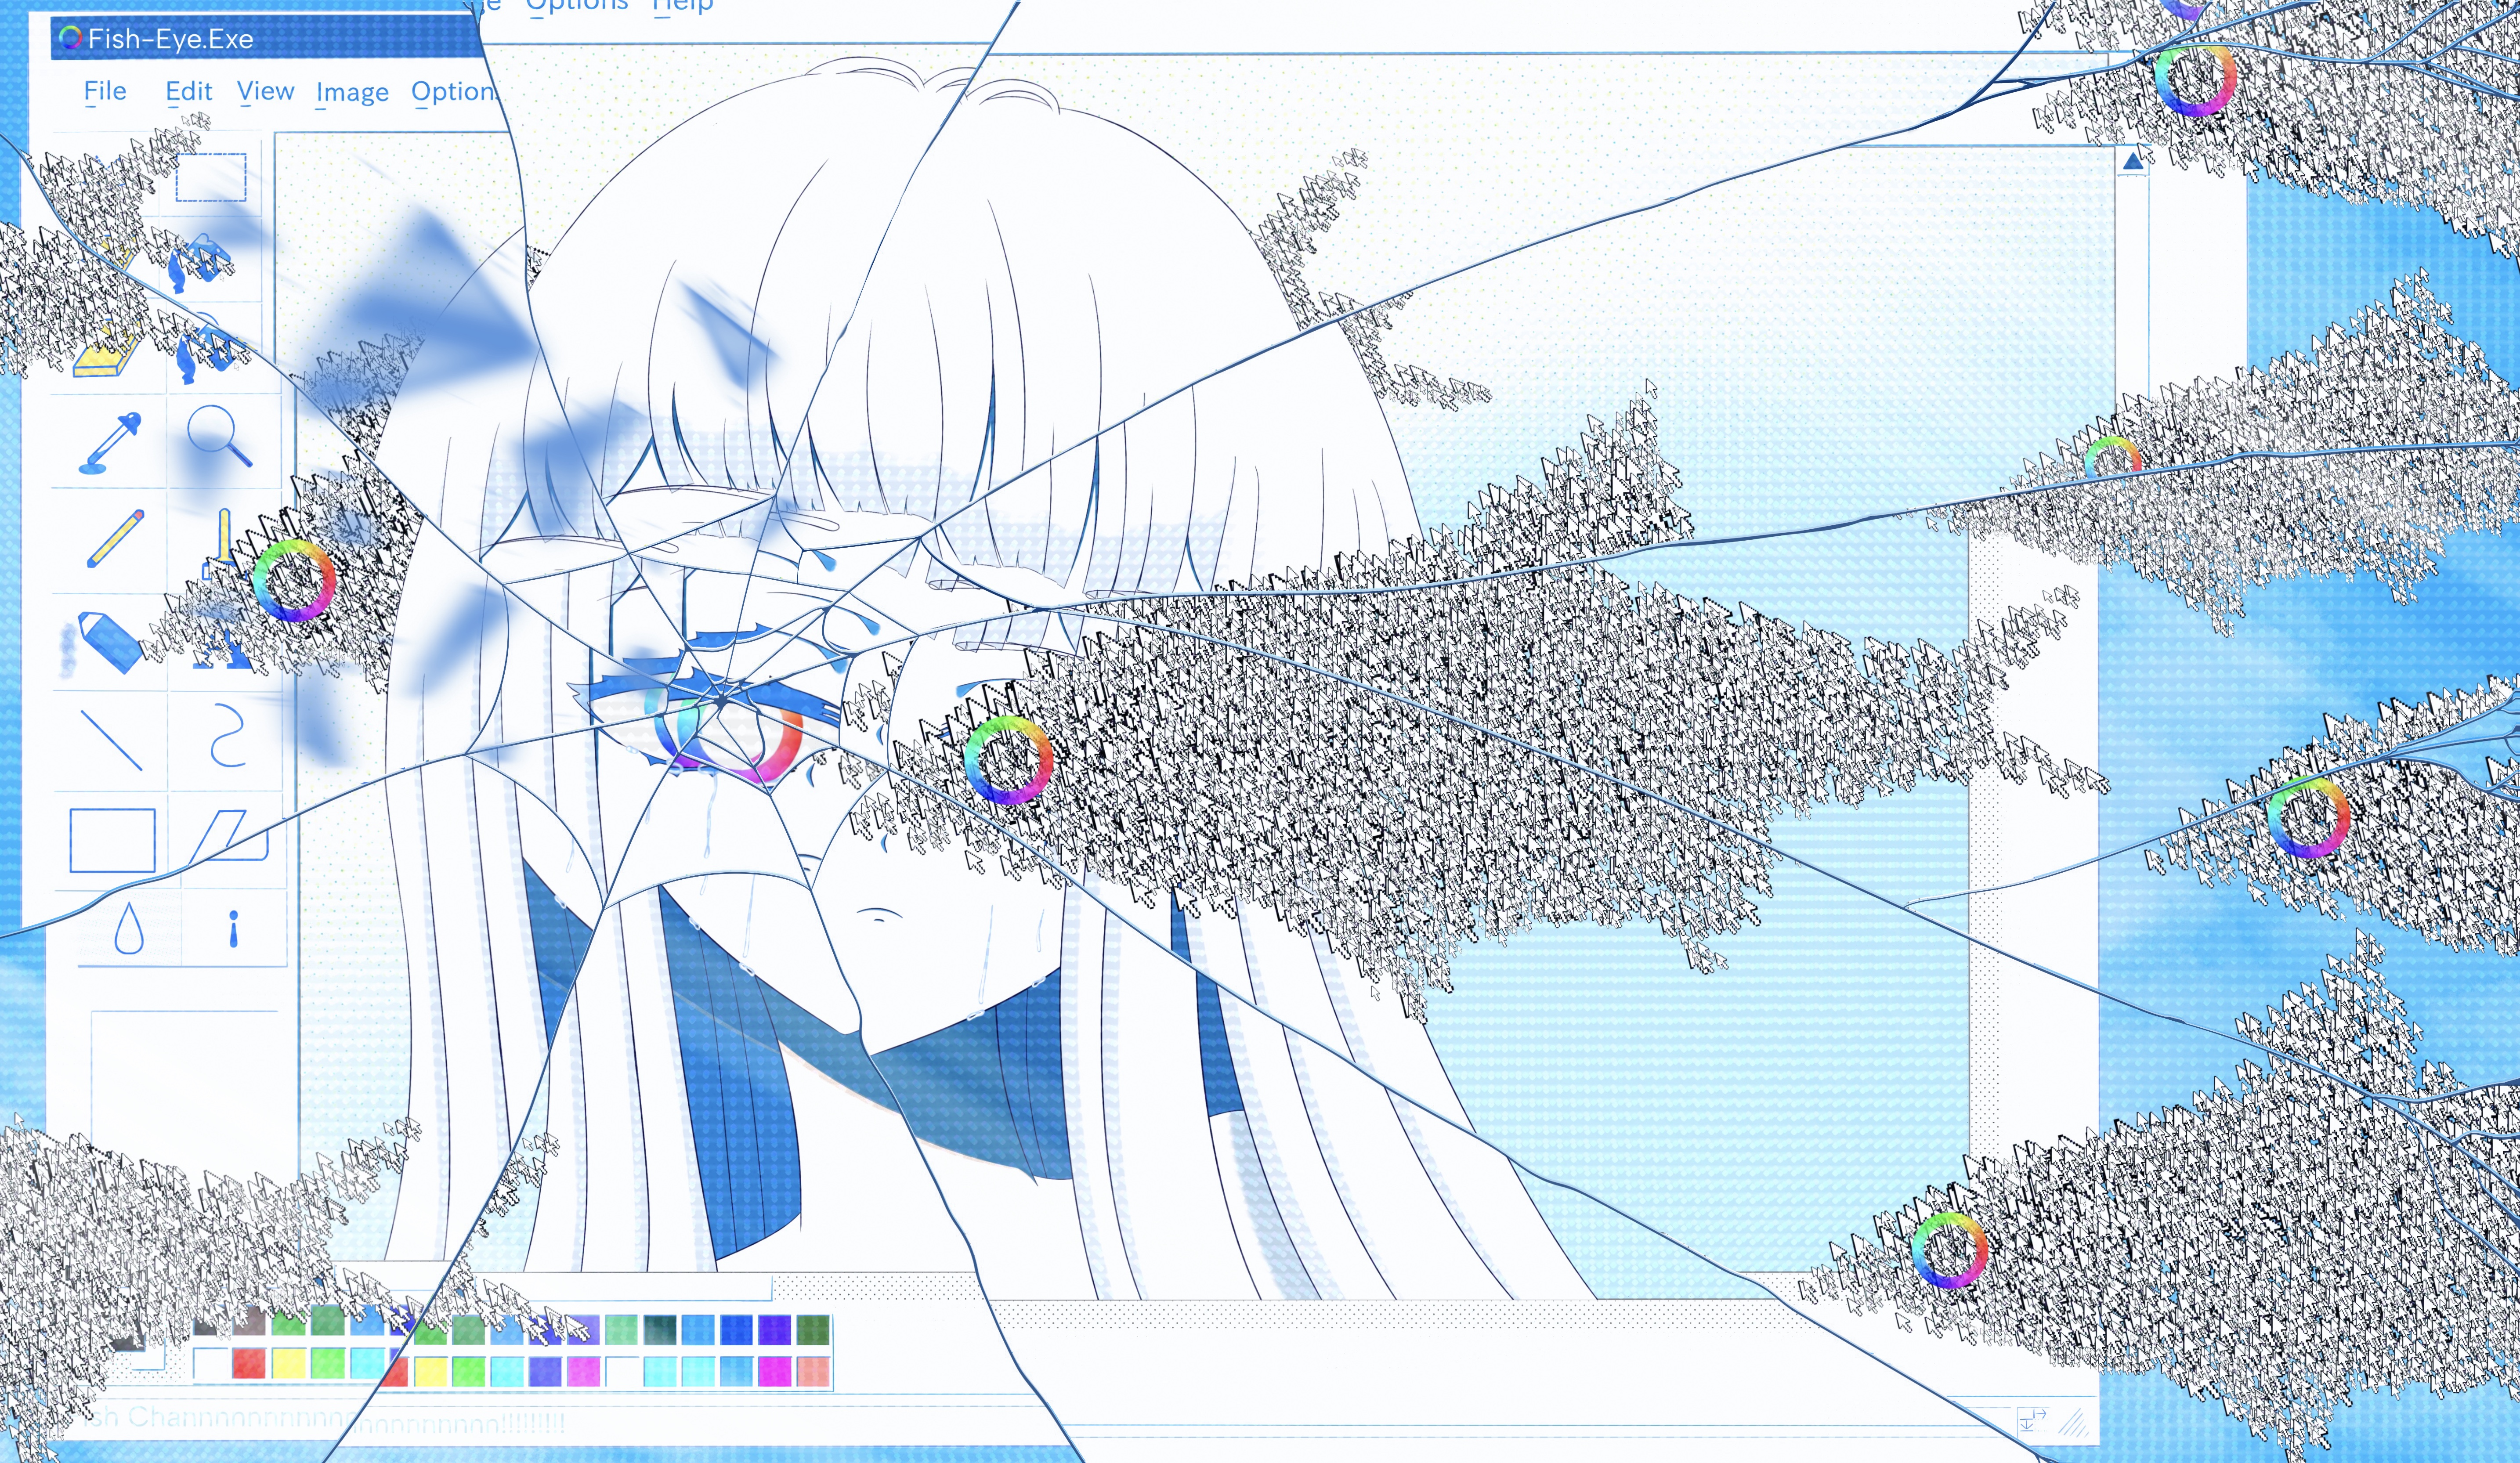Screen dimensions: 2520x1463
Task: Activate the magnifying glass zoom tool
Action: [x=219, y=436]
